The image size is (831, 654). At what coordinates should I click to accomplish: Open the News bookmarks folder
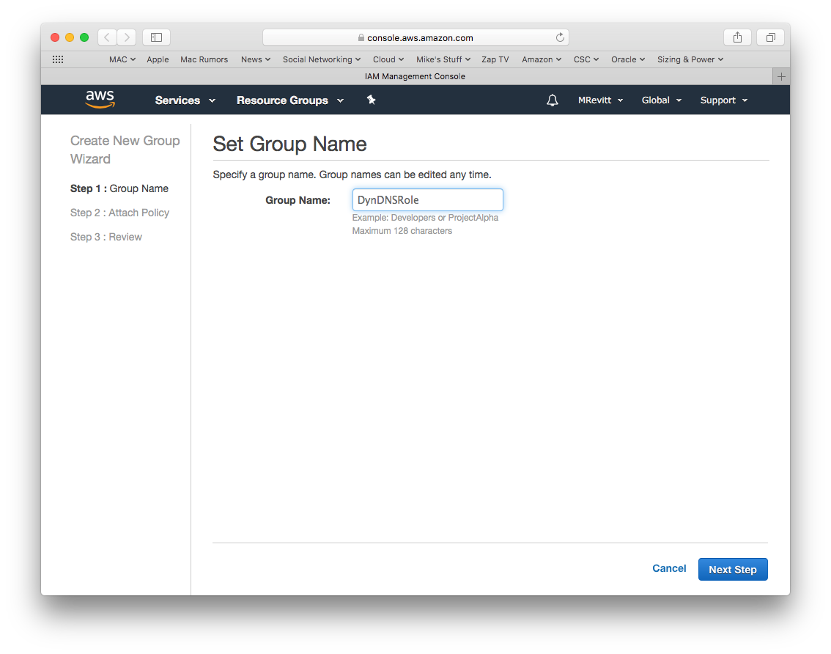[x=256, y=59]
